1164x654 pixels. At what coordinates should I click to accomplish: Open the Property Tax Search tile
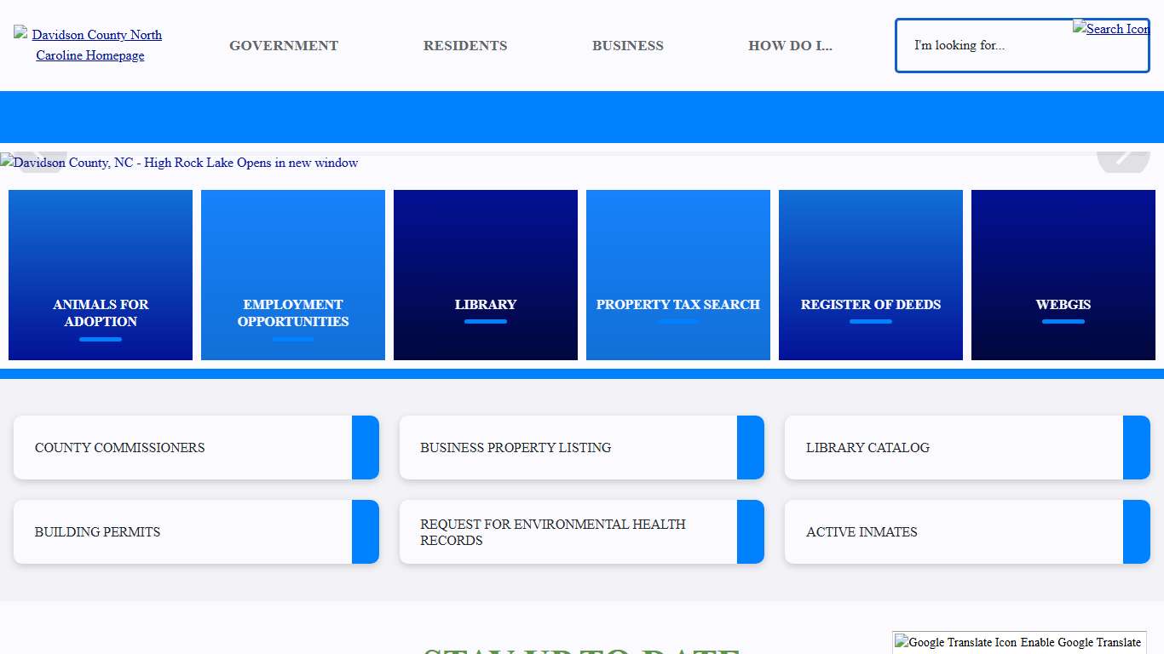coord(677,275)
